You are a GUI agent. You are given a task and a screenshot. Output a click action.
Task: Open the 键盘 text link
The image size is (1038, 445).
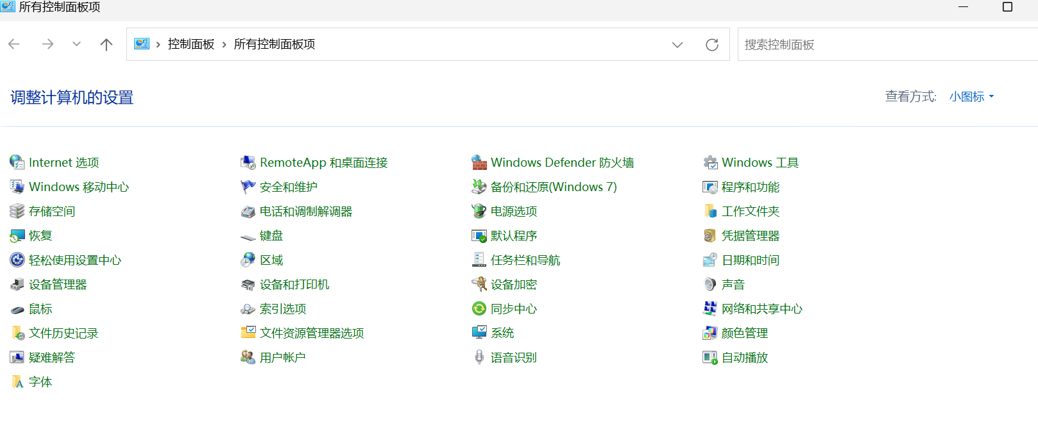[271, 236]
